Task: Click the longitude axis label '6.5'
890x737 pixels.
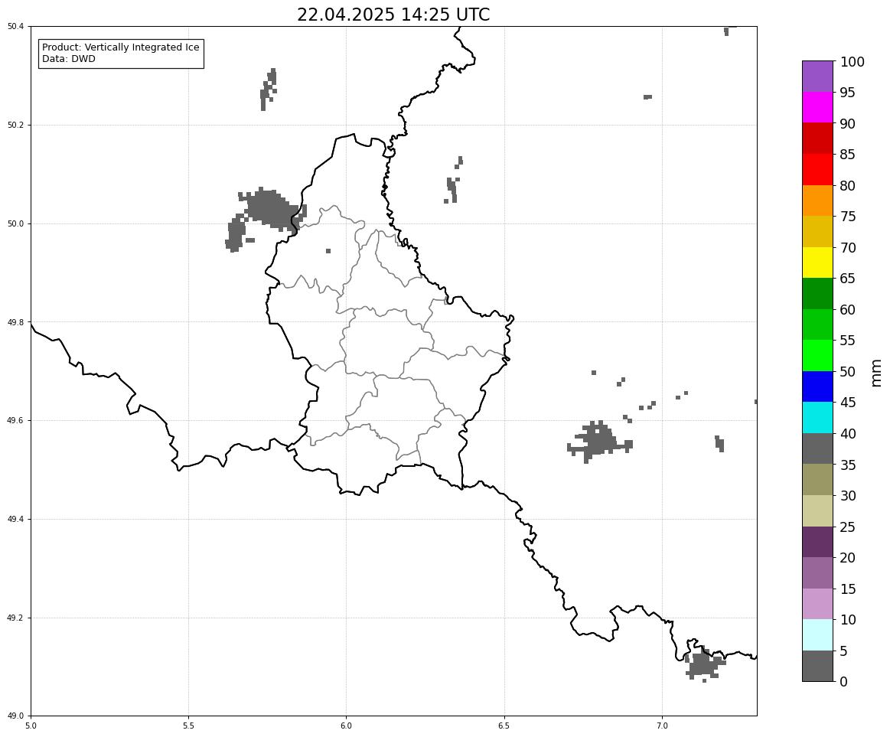Action: tap(504, 726)
